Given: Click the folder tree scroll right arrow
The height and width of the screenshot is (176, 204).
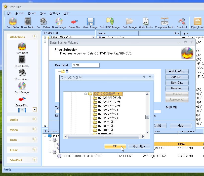Looking at the screenshot, I should point(143,137).
